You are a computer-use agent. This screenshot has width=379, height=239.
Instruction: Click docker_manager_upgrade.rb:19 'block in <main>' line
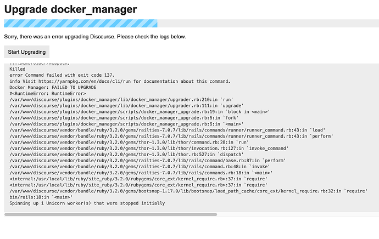pos(140,112)
